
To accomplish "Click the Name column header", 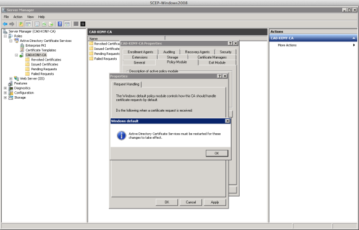I will point(127,39).
